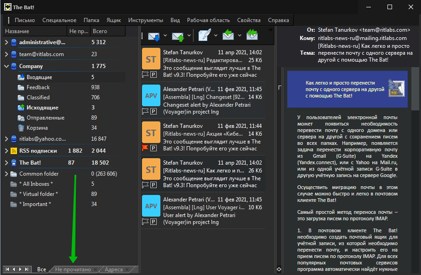Expand The Bat! account node
The width and height of the screenshot is (421, 275).
[6, 163]
